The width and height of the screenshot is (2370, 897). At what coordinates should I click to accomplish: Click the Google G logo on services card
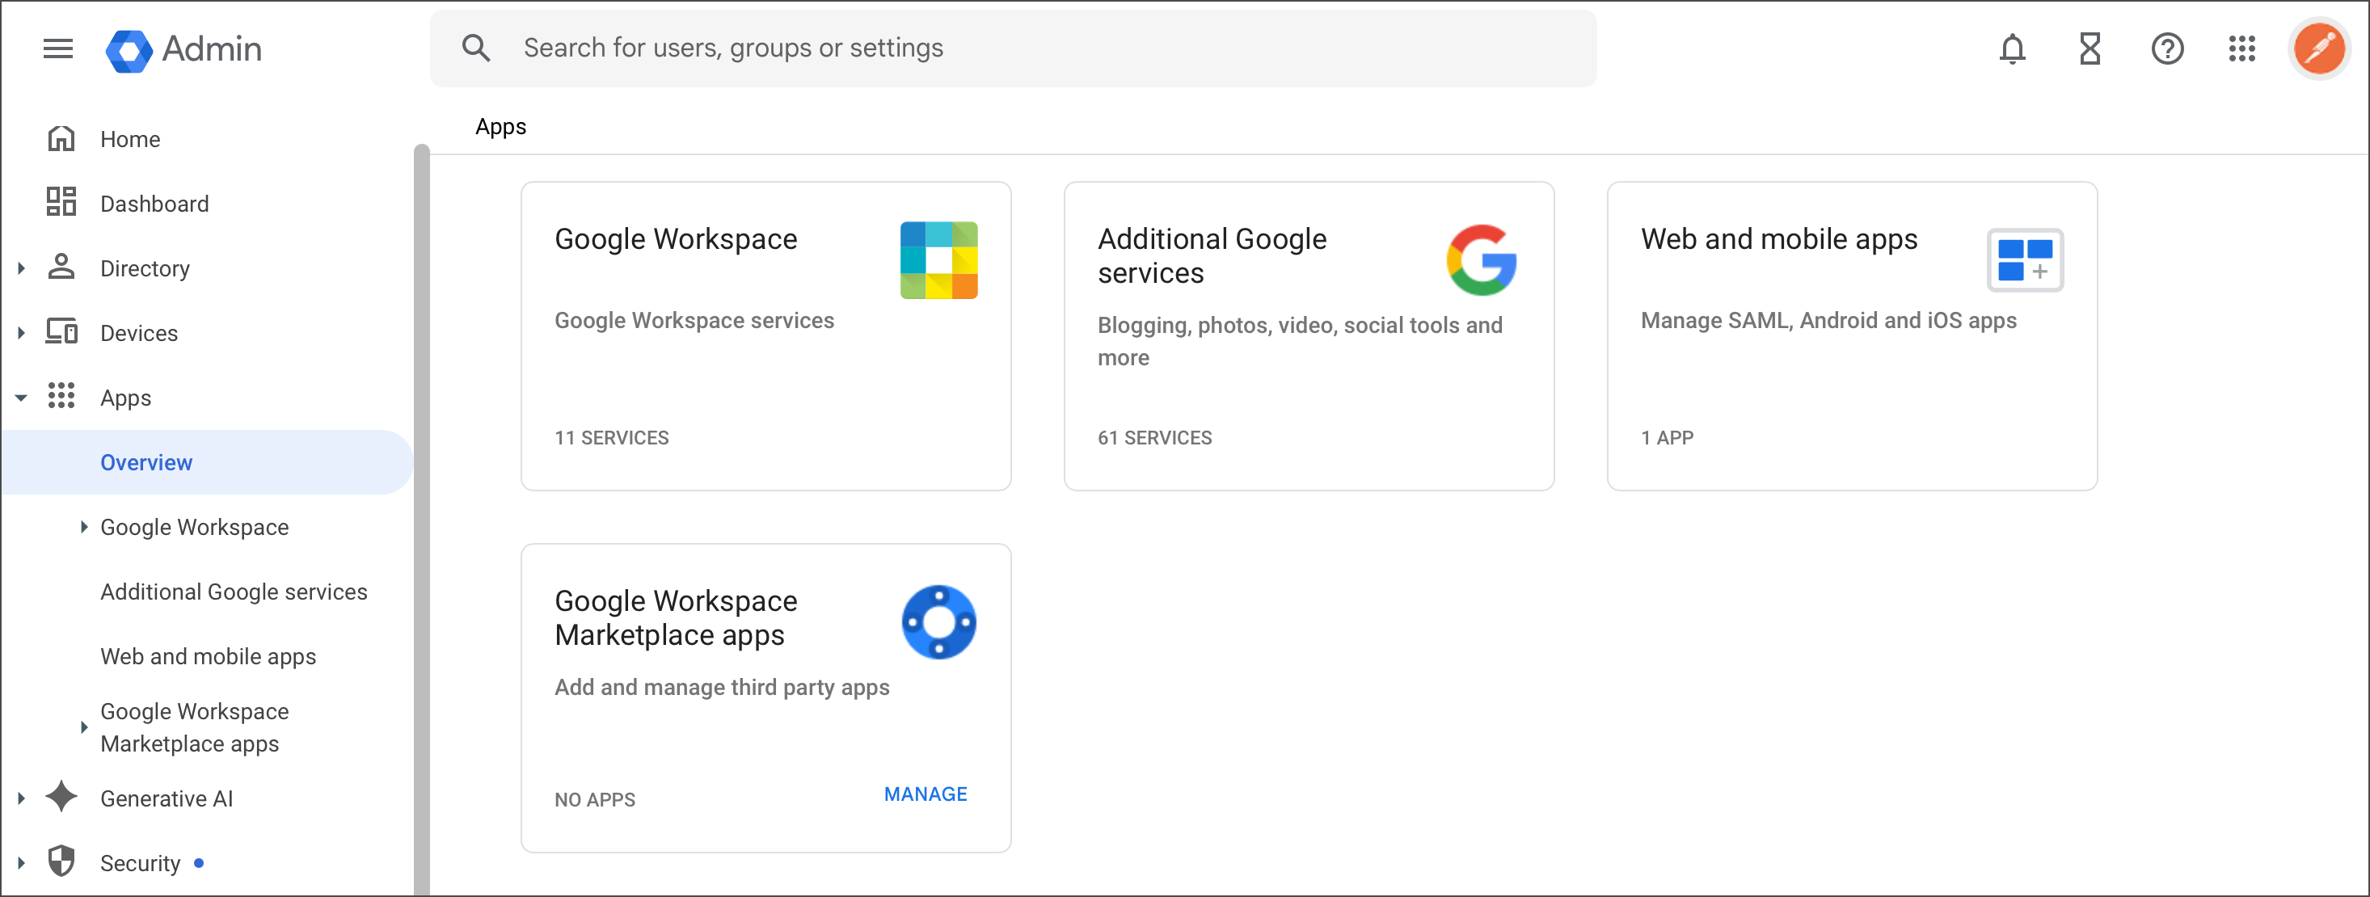(x=1481, y=260)
